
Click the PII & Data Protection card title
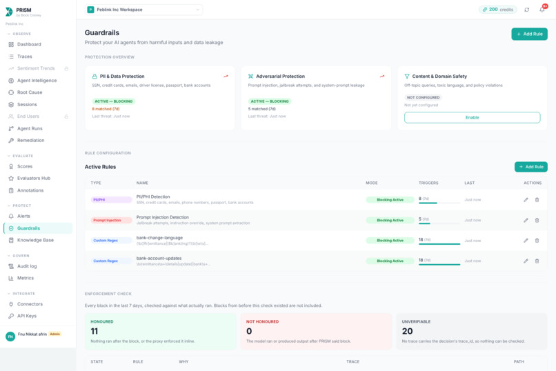click(122, 76)
